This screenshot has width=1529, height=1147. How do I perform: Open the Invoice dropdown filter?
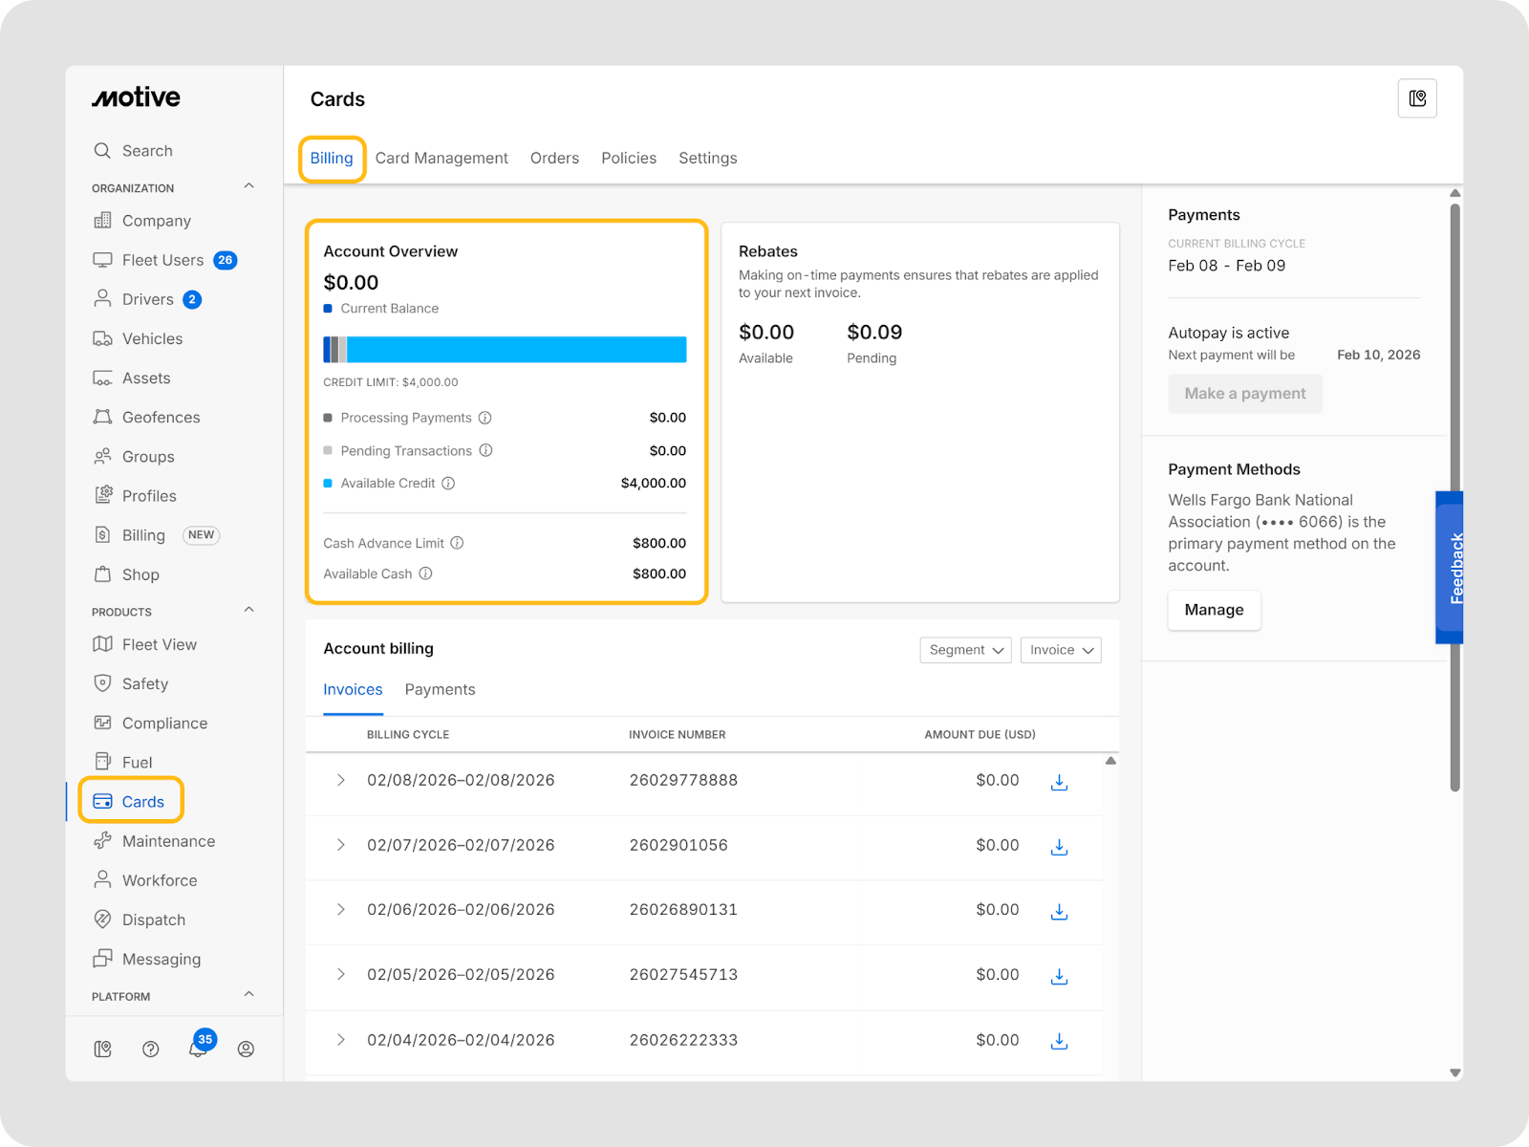tap(1061, 650)
